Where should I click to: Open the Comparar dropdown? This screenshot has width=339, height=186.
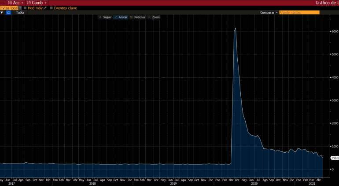point(269,12)
